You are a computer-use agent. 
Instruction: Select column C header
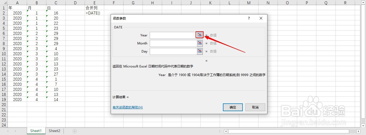tap(56, 3)
